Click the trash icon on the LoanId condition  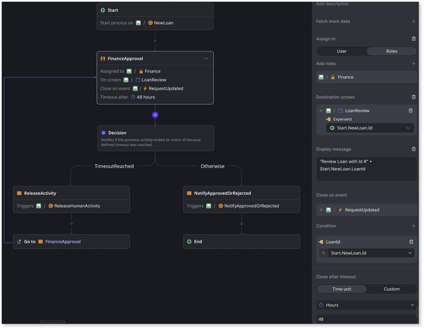coord(411,242)
